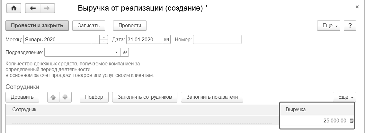Open the Сотрудники table Еще menu
Image resolution: width=365 pixels, height=133 pixels.
click(x=344, y=97)
